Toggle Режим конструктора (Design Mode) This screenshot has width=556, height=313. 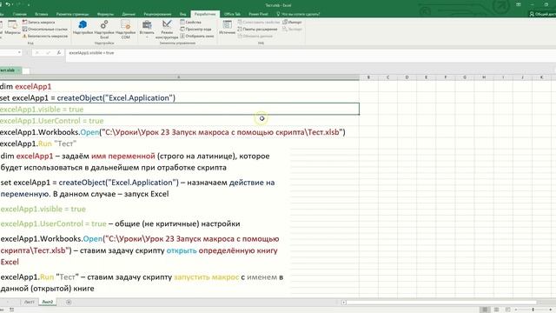[167, 29]
